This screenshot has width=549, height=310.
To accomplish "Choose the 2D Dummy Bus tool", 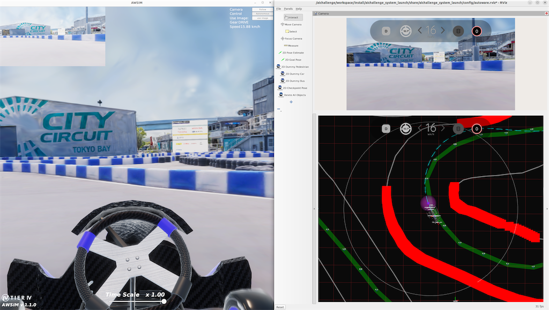I will point(292,81).
